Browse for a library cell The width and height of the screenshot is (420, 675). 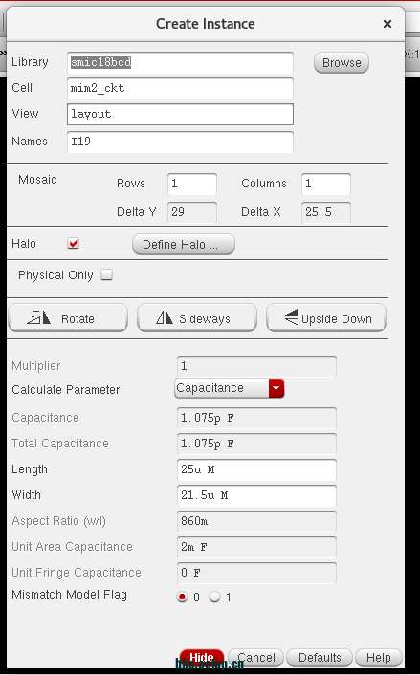click(x=342, y=63)
